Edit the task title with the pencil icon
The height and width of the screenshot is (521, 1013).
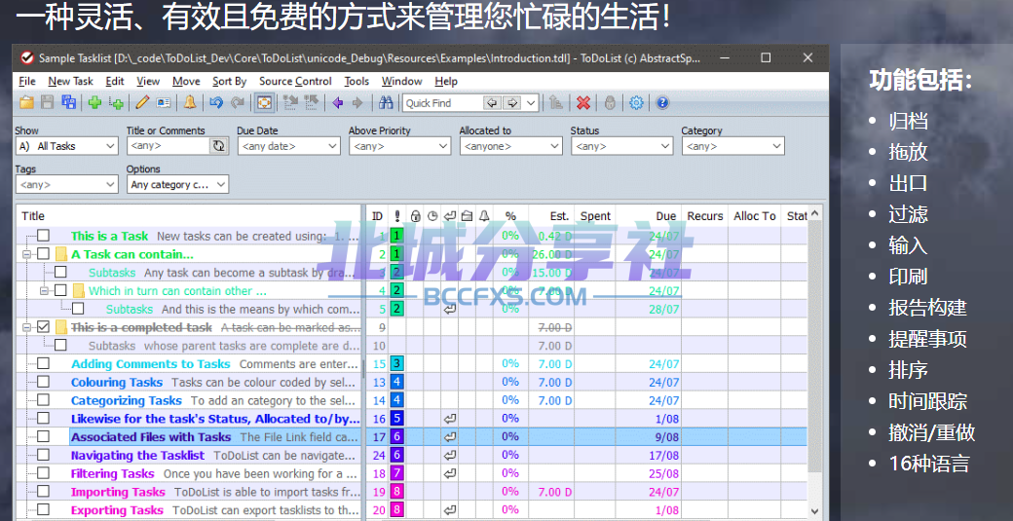[x=143, y=102]
